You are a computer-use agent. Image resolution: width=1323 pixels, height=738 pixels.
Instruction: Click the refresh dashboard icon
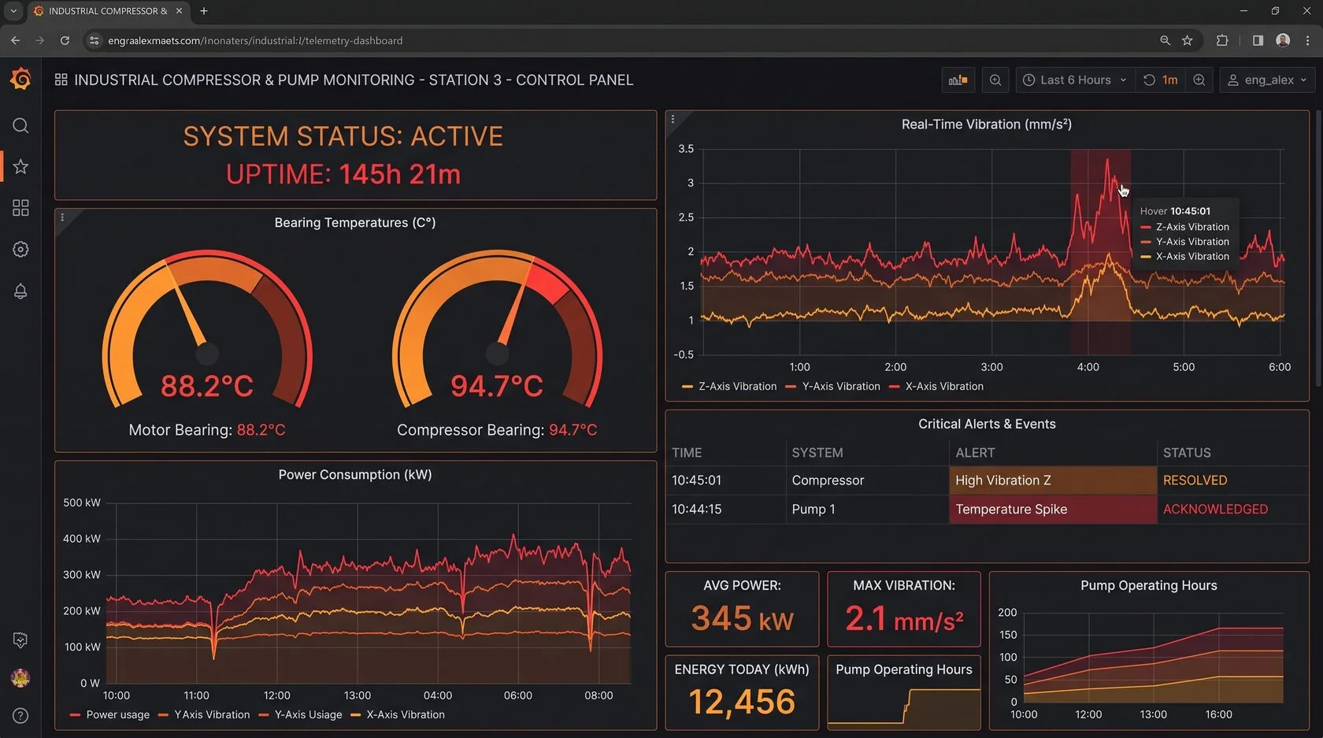click(x=1149, y=80)
